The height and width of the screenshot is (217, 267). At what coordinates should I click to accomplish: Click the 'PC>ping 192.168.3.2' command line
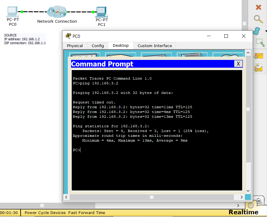tap(95, 83)
